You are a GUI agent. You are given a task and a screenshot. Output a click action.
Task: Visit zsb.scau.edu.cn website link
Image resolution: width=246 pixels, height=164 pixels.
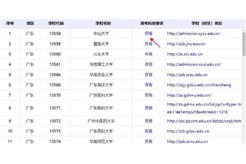(187, 75)
